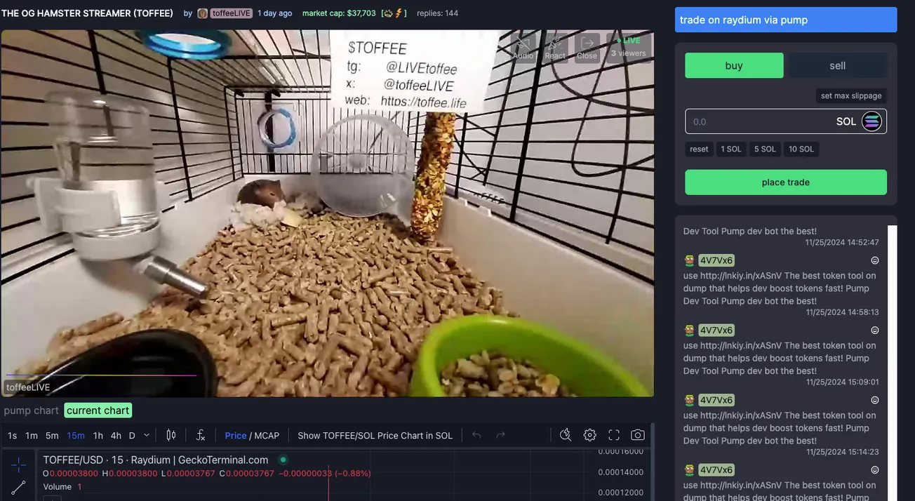This screenshot has width=915, height=501.
Task: Expand the time interval dropdown chevron
Action: (x=147, y=435)
